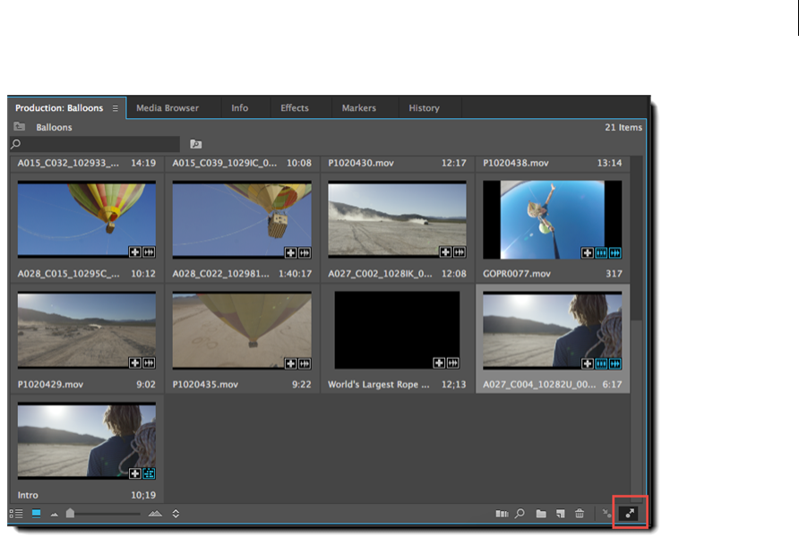
Task: Click 'P1020438.mov' clip name
Action: click(516, 163)
